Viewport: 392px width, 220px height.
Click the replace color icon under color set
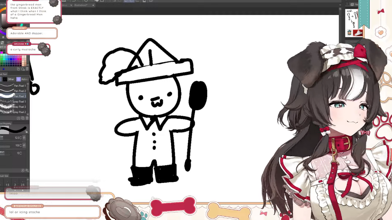(x=23, y=69)
